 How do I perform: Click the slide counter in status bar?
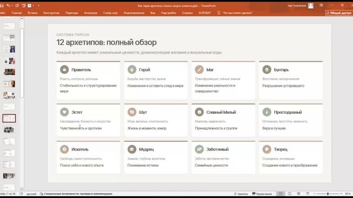coord(8,194)
